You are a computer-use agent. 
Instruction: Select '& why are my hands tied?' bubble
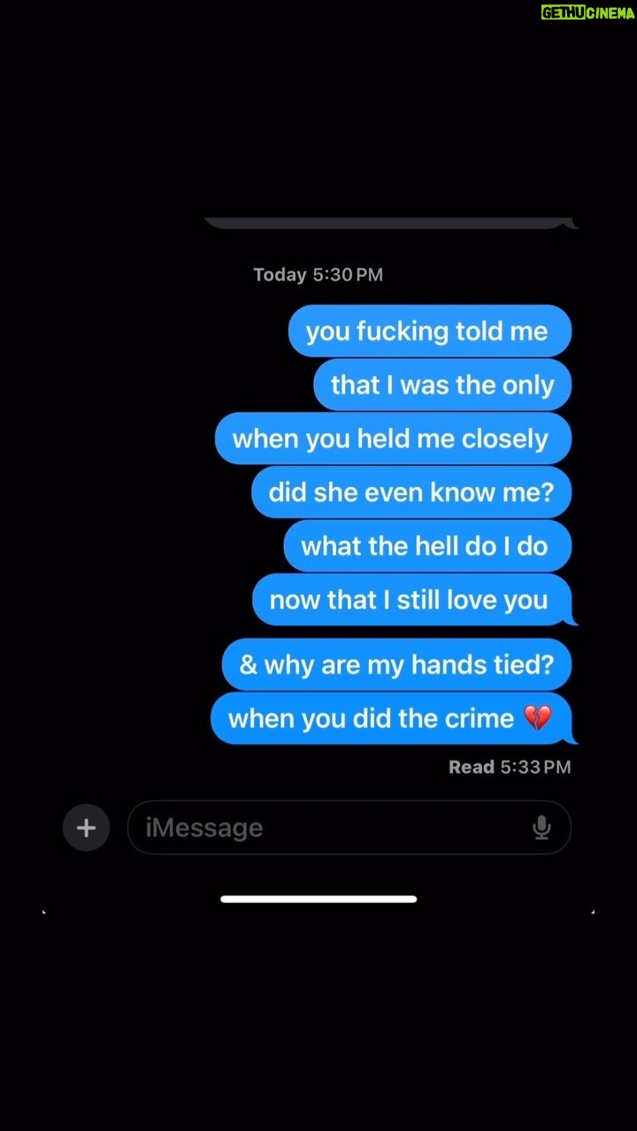396,664
